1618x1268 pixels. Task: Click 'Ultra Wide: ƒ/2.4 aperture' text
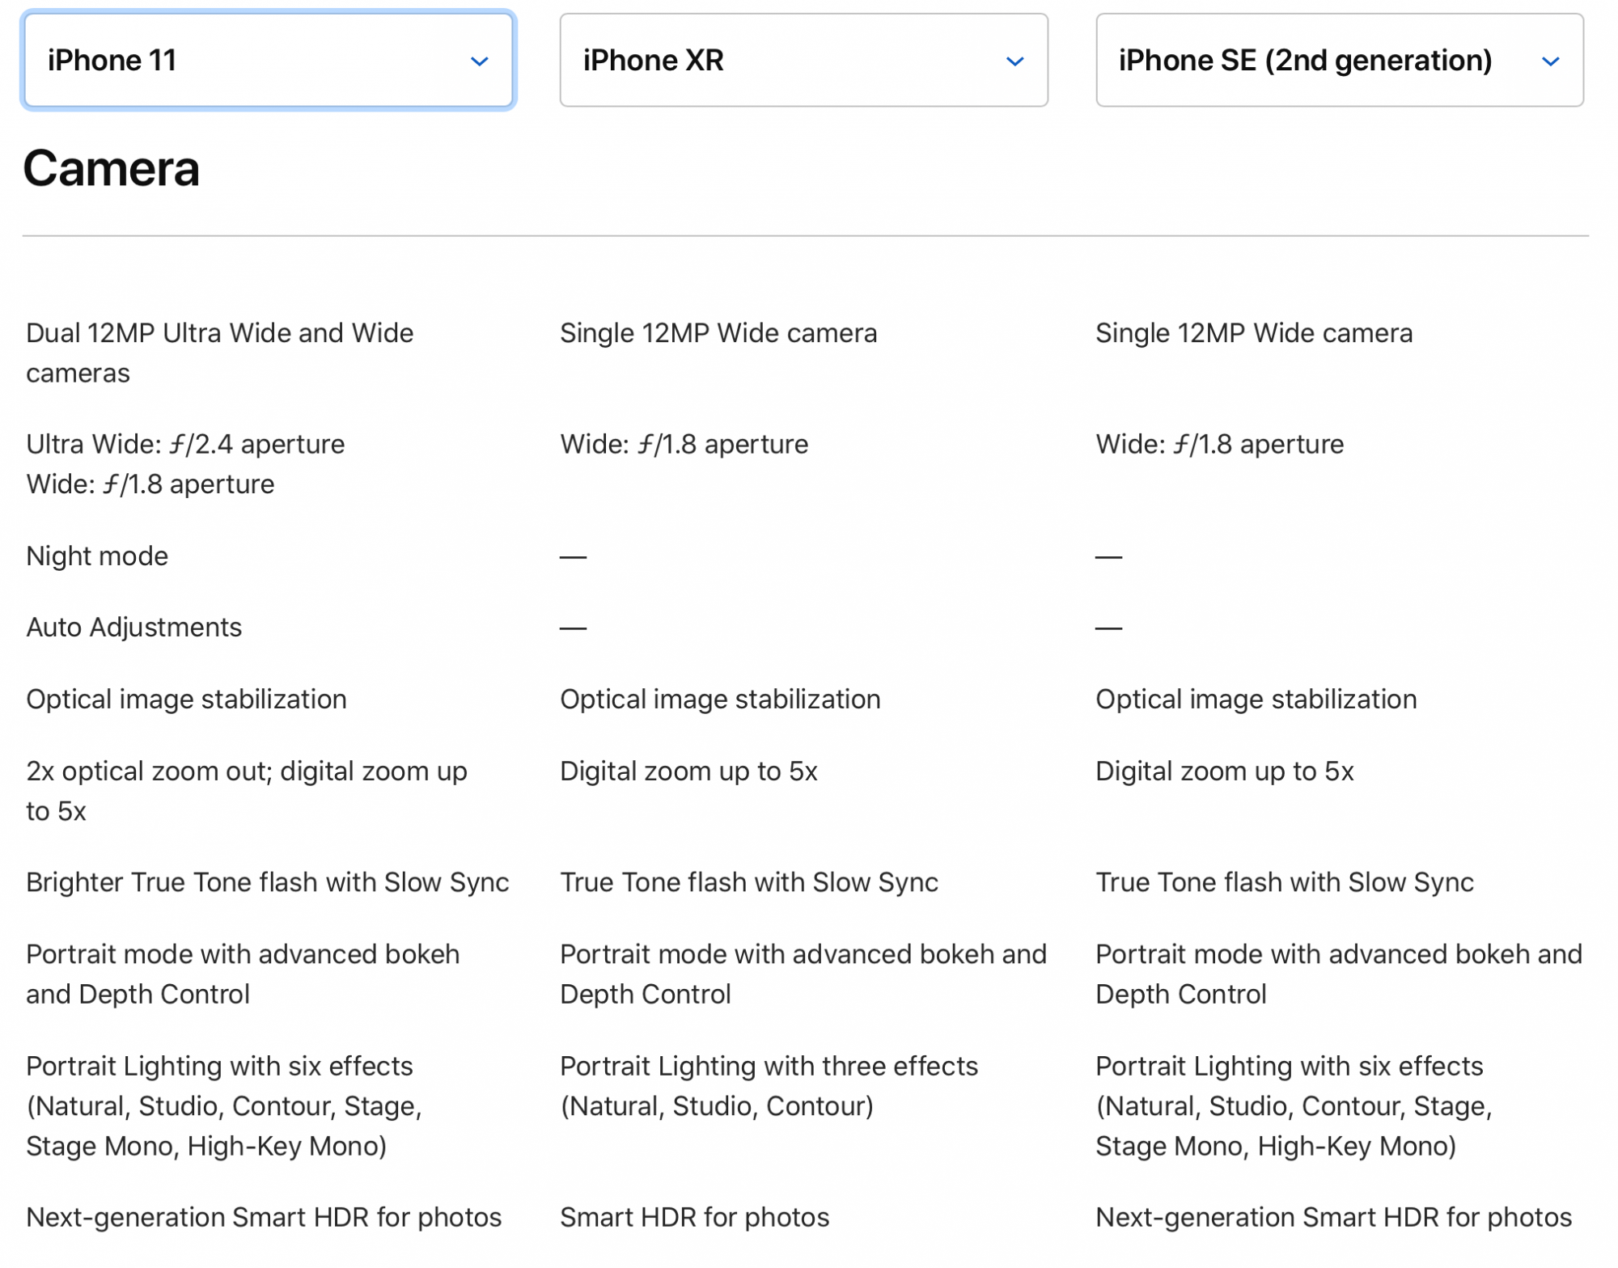pyautogui.click(x=185, y=443)
